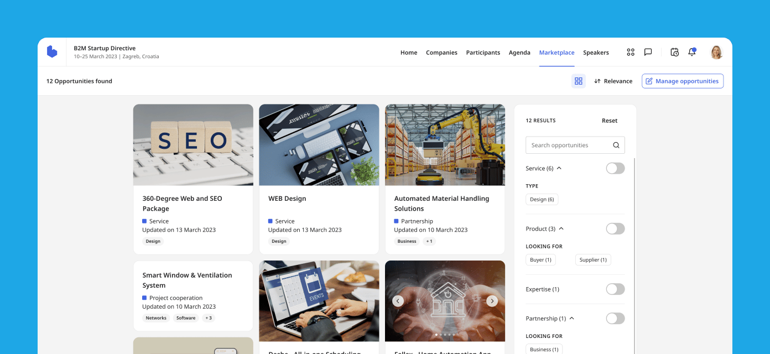Open the warehouse robot card image
Screen dimensions: 770x354
coord(445,145)
